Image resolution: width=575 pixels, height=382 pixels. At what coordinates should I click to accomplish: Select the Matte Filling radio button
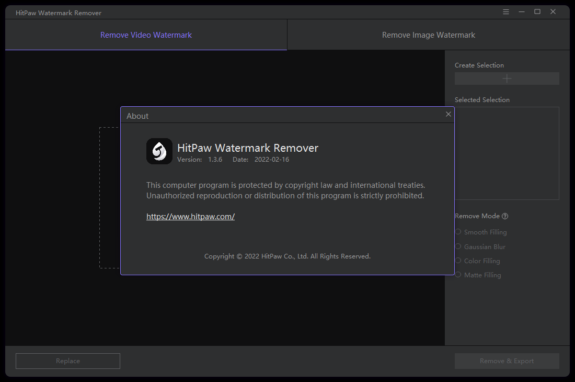458,275
